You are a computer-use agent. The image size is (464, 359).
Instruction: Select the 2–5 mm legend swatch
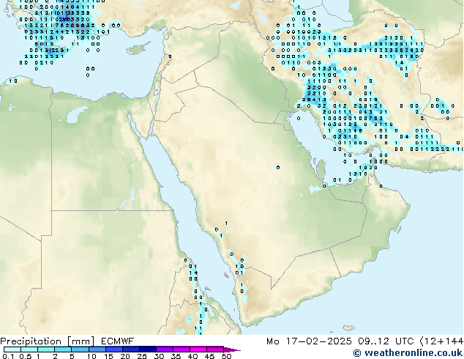63,349
